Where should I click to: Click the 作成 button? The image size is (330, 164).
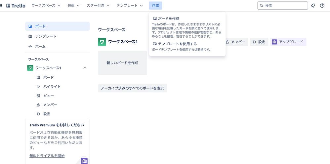coord(155,6)
